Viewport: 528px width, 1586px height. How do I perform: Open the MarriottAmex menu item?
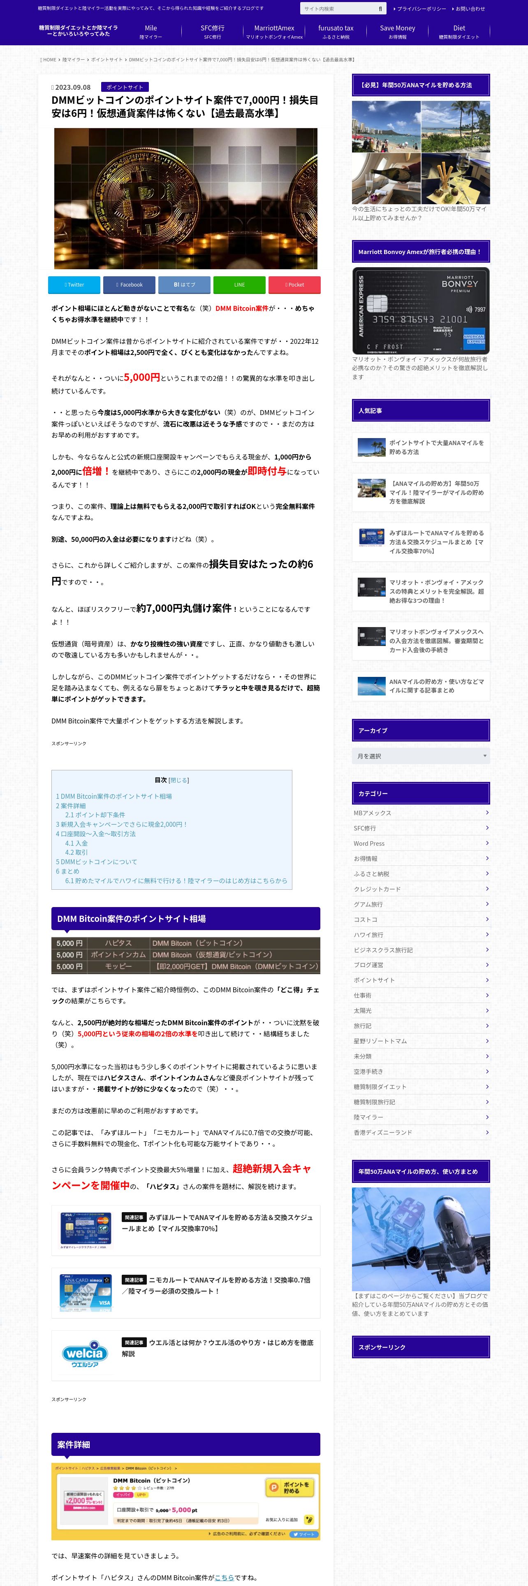(x=274, y=32)
